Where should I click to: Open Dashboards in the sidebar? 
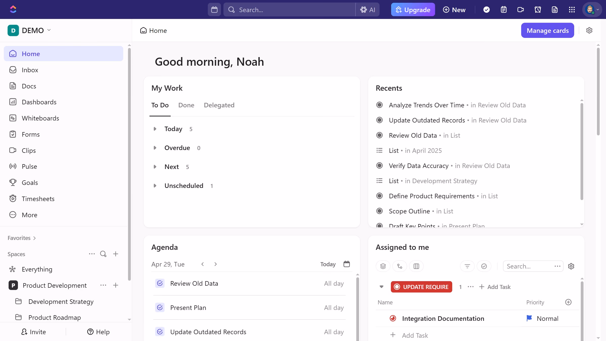pos(63,102)
